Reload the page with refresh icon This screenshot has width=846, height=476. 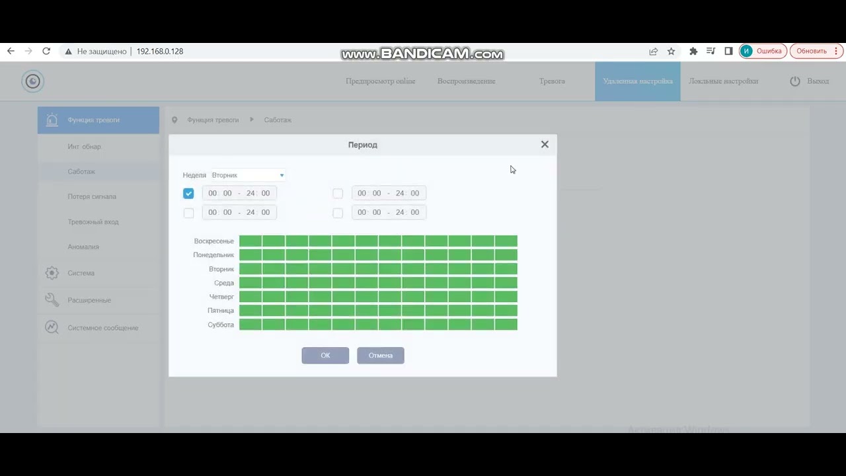[x=46, y=51]
